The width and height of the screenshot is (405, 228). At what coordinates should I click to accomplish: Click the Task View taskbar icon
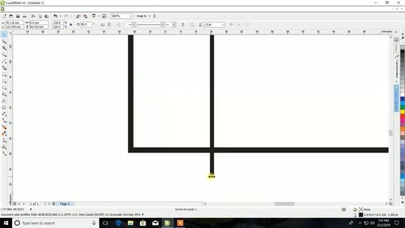click(106, 223)
